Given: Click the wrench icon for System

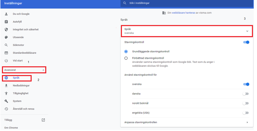Looking at the screenshot, I should click(x=6, y=101).
